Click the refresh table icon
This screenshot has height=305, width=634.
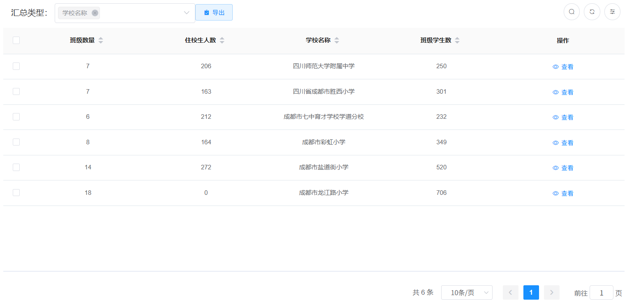pos(592,12)
